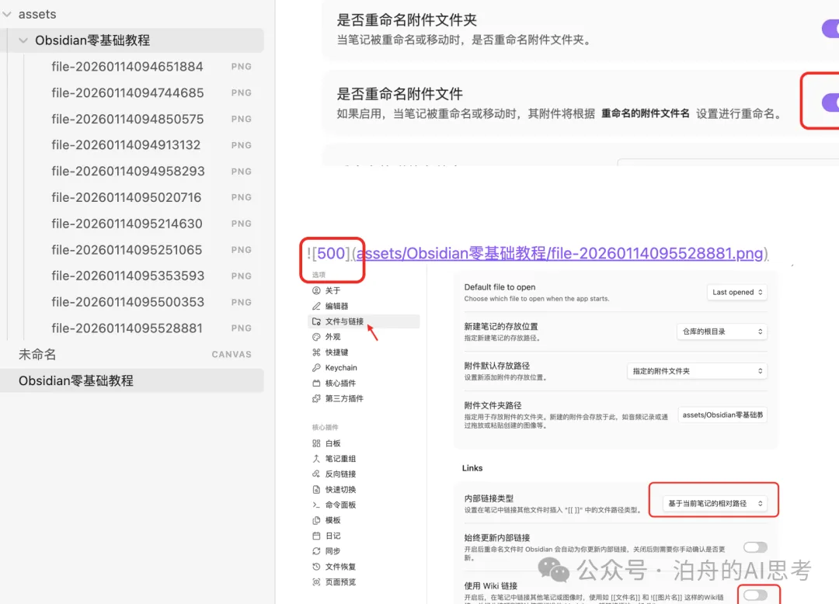The width and height of the screenshot is (839, 604).
Task: Click the 文件与链接 folder icon
Action: click(x=316, y=321)
